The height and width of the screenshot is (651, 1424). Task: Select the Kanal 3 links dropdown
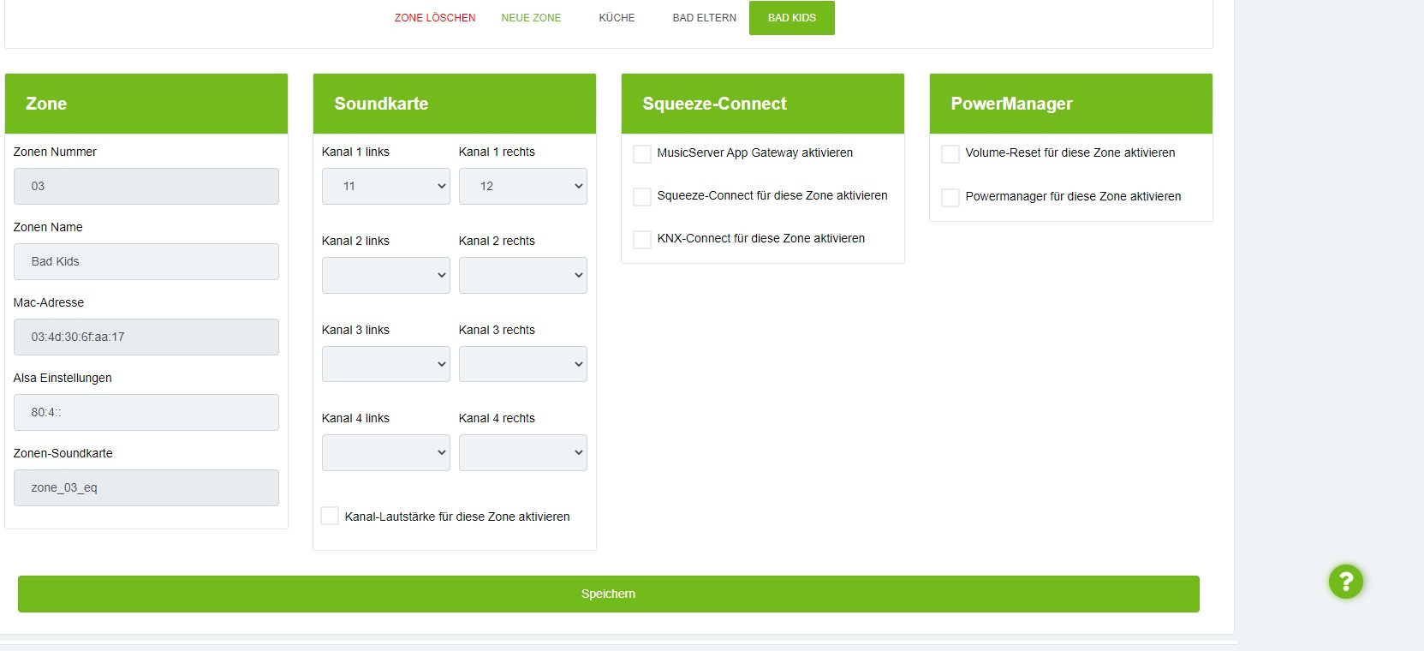click(386, 364)
